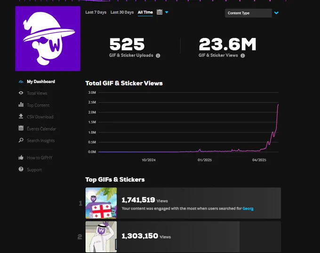Click the 3.0M chart axis label
Viewport: 320px width, 253px height.
pyautogui.click(x=92, y=92)
